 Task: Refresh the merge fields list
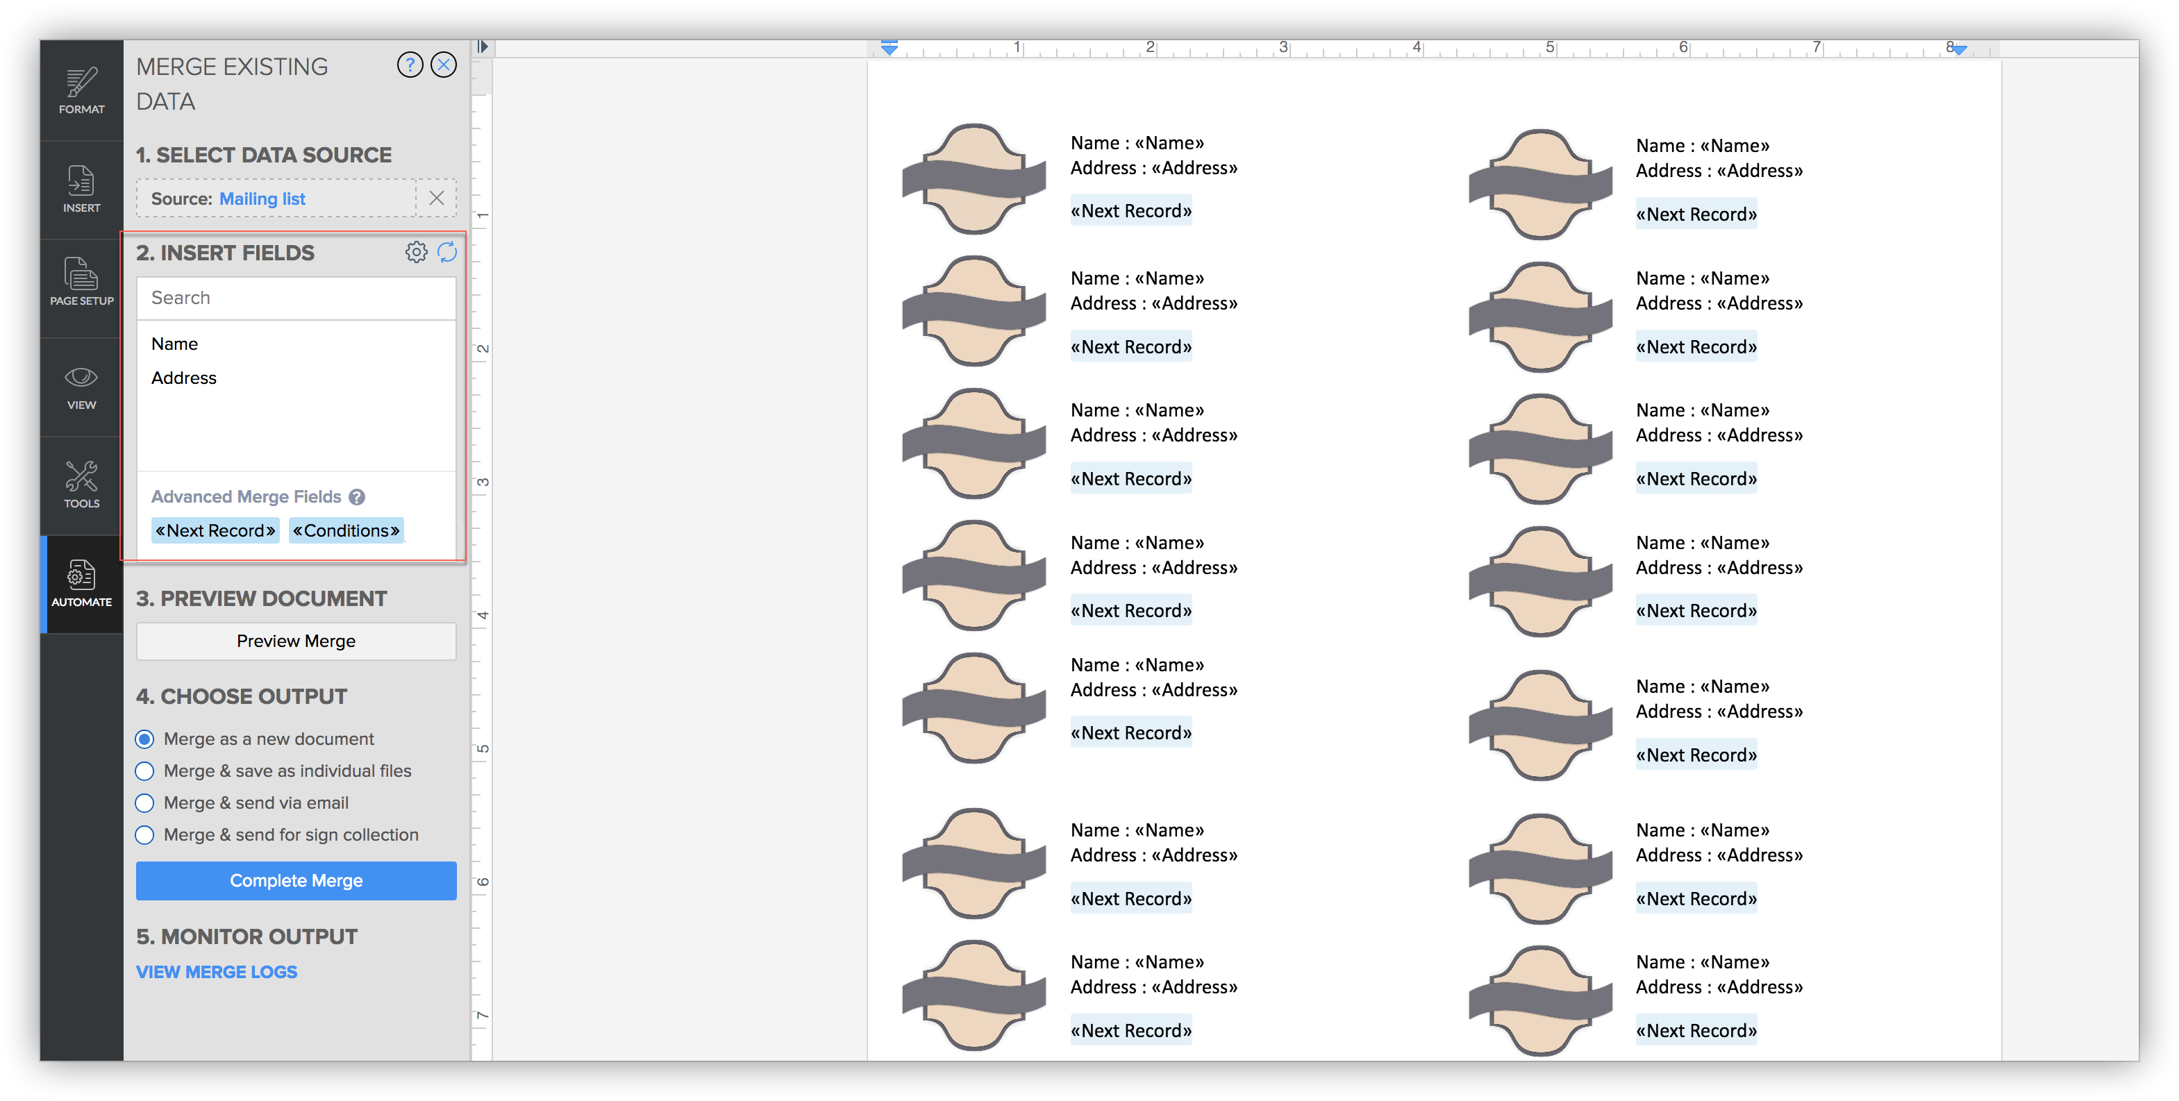(x=447, y=251)
